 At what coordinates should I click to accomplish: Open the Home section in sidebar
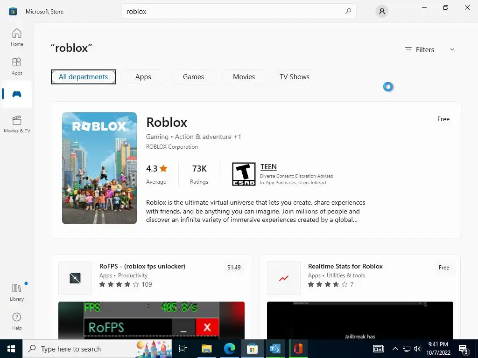coord(17,37)
